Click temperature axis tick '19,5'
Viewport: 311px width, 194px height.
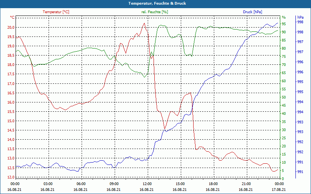point(11,36)
